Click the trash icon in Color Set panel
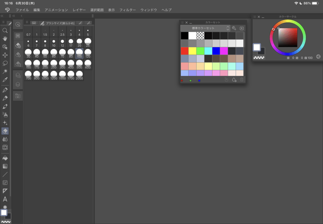 [x=242, y=80]
